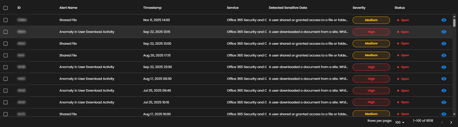Go to the next page of alerts
This screenshot has height=127, width=458.
pyautogui.click(x=451, y=122)
